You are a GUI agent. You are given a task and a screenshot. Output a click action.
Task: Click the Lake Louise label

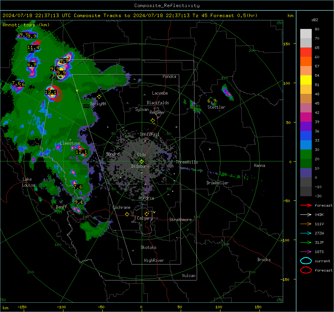(x=29, y=182)
